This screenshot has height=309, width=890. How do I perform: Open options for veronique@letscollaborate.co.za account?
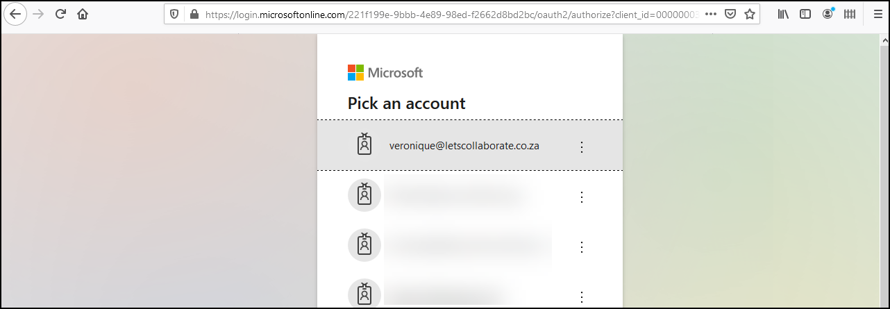pos(582,147)
